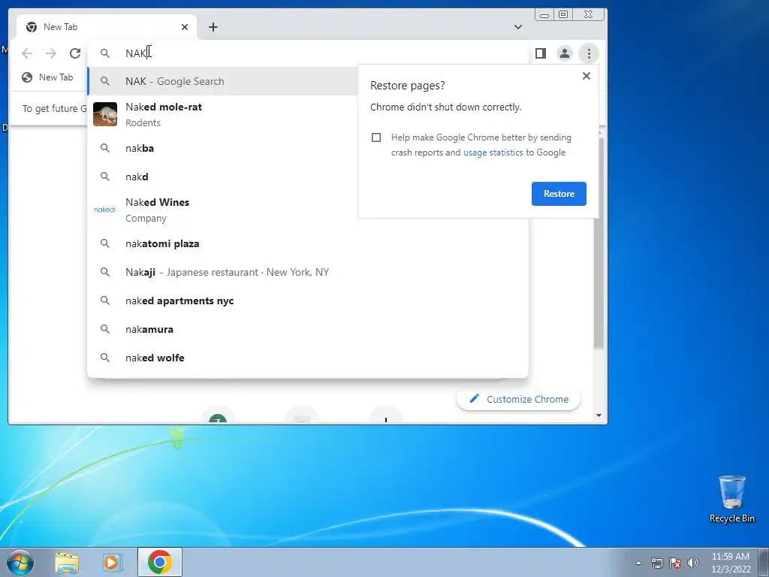
Task: Open the profile avatar icon
Action: (565, 53)
